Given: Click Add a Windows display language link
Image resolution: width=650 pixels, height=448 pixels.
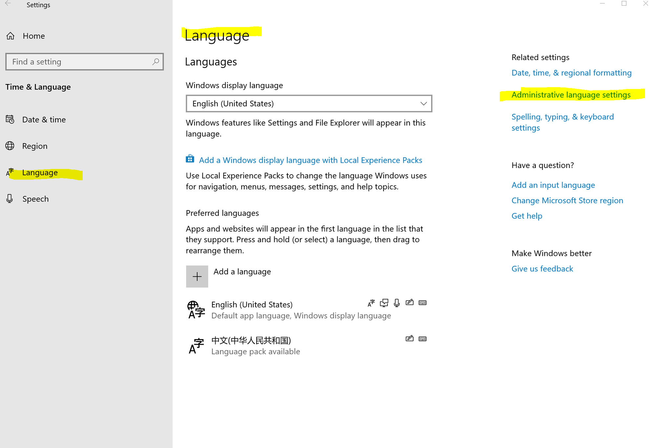Looking at the screenshot, I should click(x=310, y=160).
